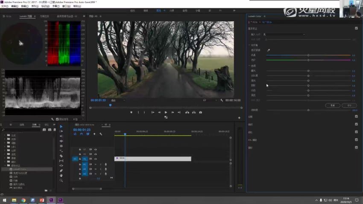The image size is (363, 204).
Task: Toggle V1 track visibility eye
Action: point(95,159)
